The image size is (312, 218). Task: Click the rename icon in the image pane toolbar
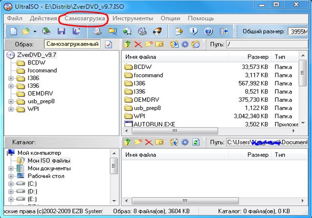[x=159, y=44]
